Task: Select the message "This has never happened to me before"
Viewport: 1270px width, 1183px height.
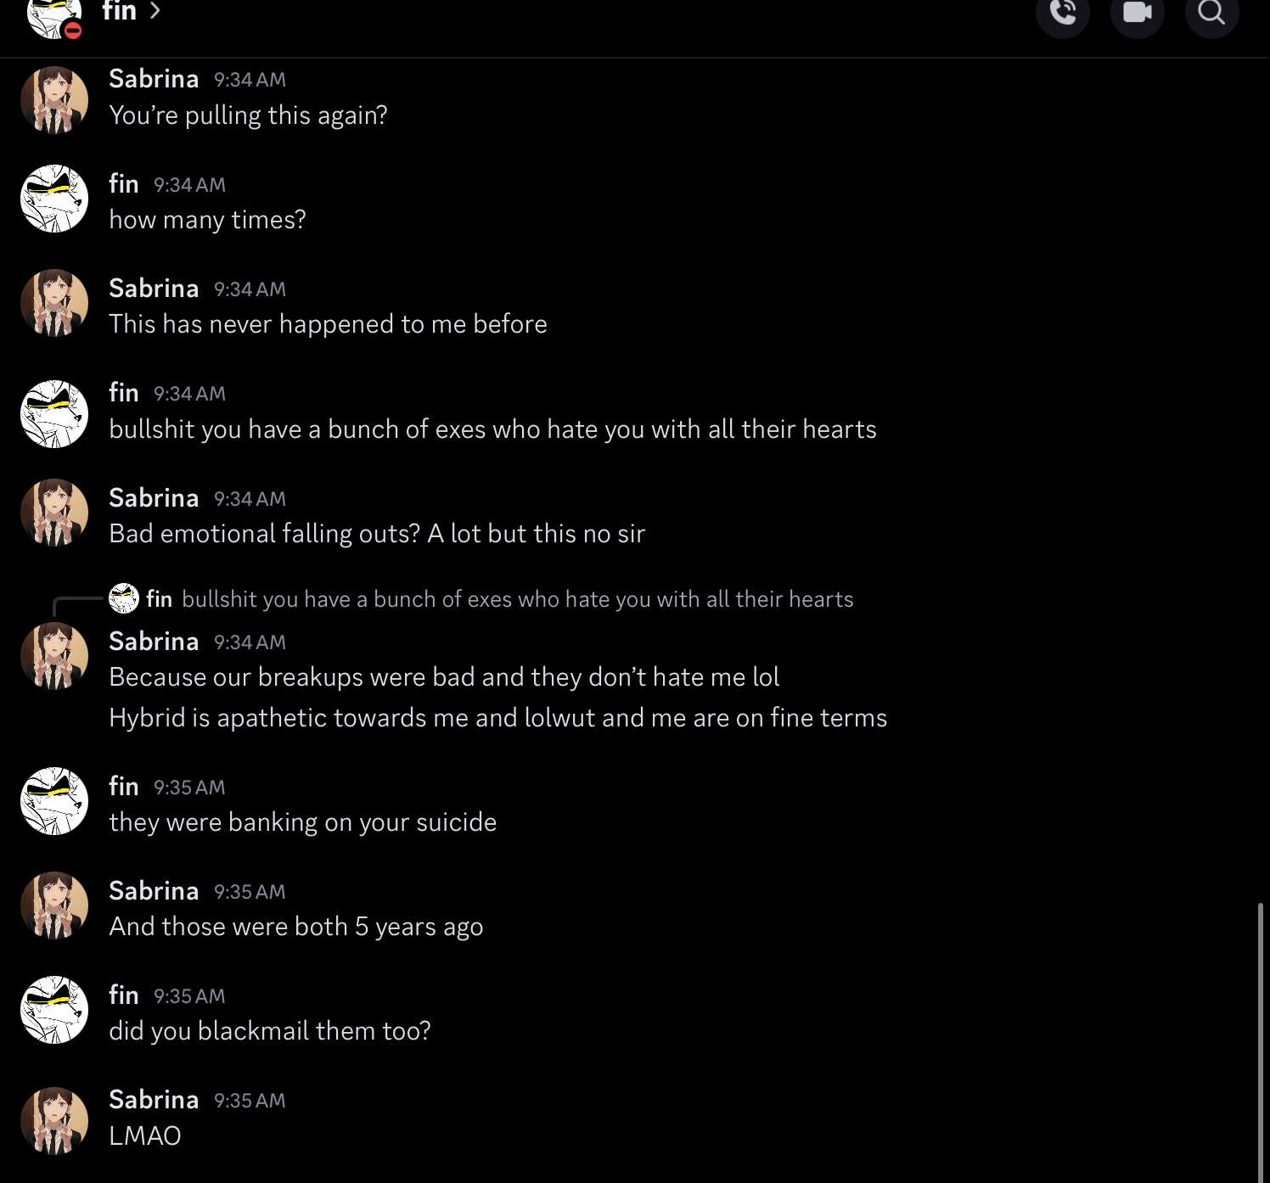Action: point(328,324)
